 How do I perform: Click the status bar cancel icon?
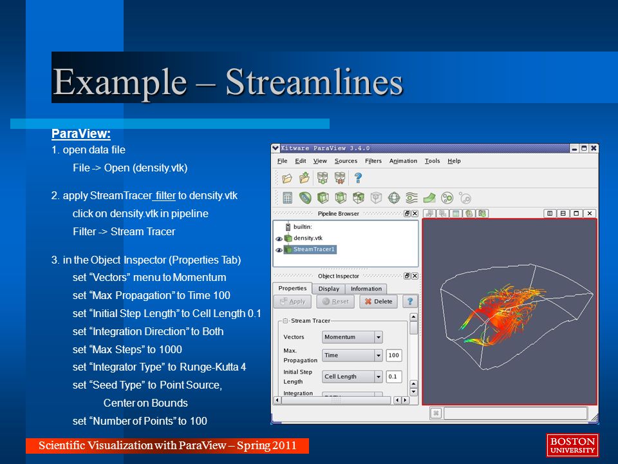pyautogui.click(x=436, y=413)
